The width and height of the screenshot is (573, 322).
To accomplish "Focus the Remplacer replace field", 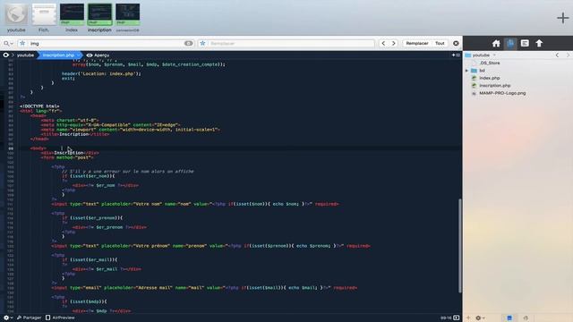I will (286, 43).
